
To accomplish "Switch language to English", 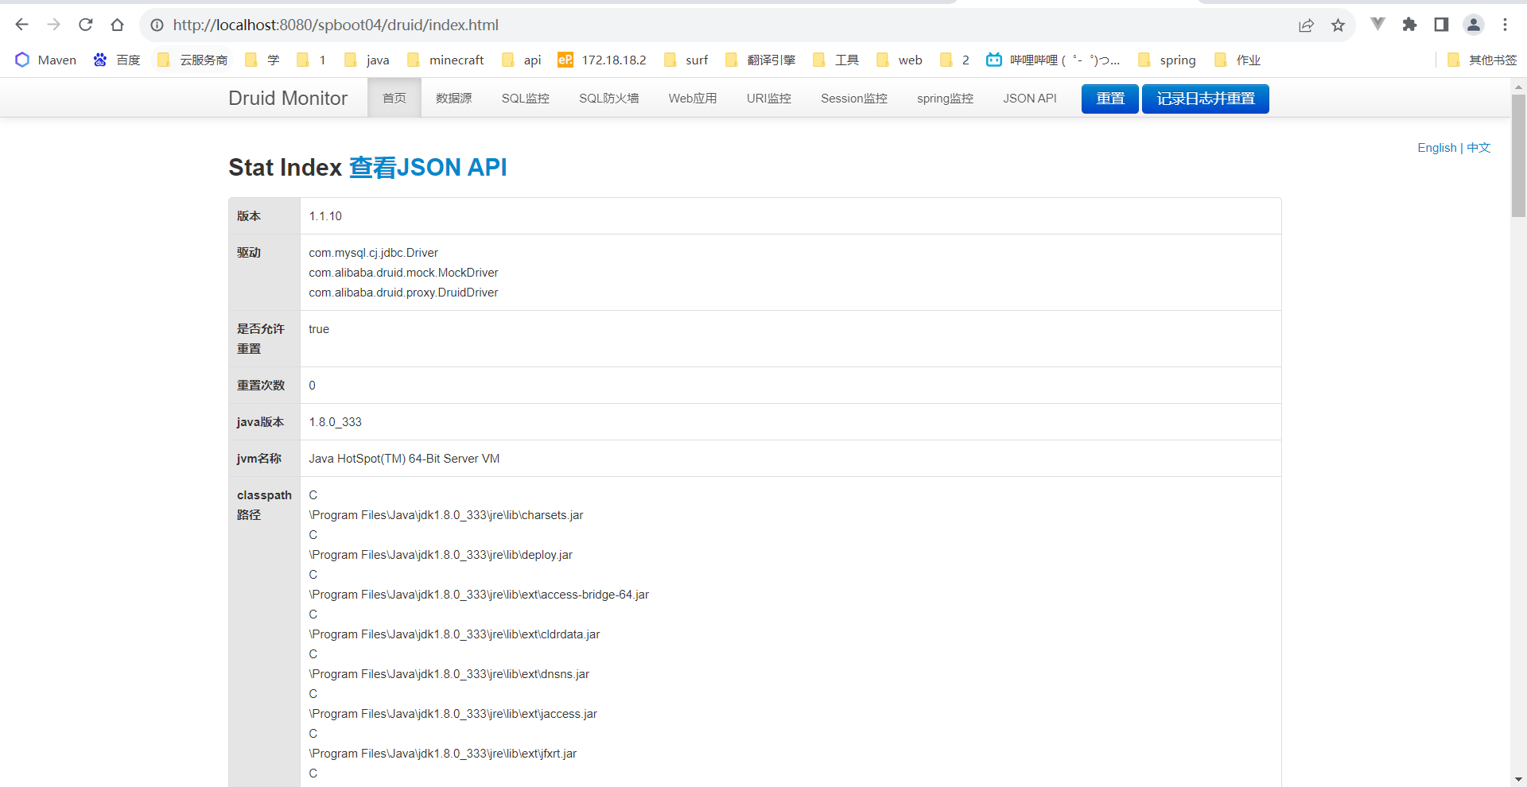I will (1437, 148).
